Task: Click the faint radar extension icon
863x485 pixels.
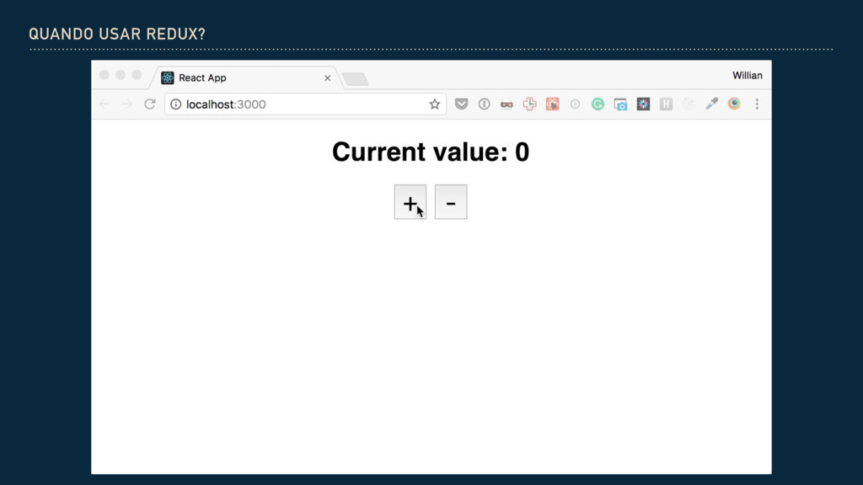Action: point(689,104)
